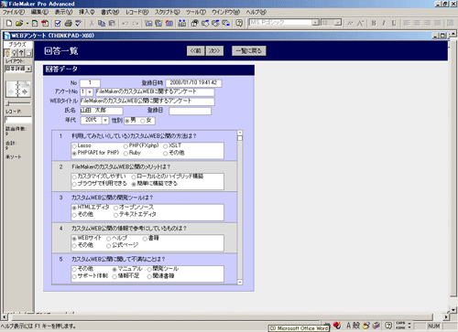Screen dimensions: 458x332
Task: Open the MS Pゴシック font name dropdown
Action: pos(315,23)
